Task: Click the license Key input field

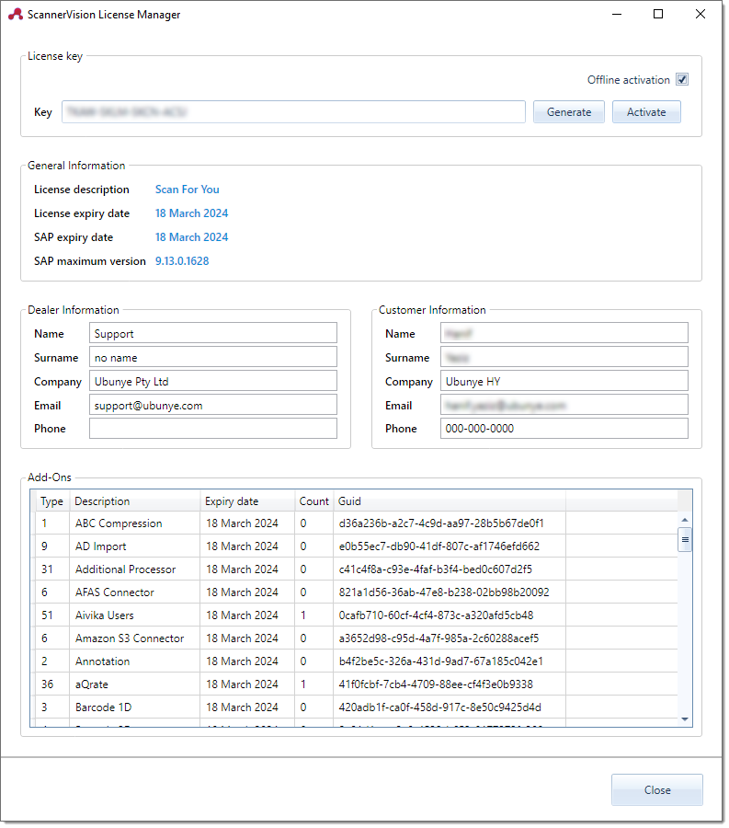Action: point(293,112)
